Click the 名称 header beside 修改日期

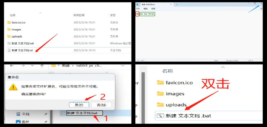[13, 15]
